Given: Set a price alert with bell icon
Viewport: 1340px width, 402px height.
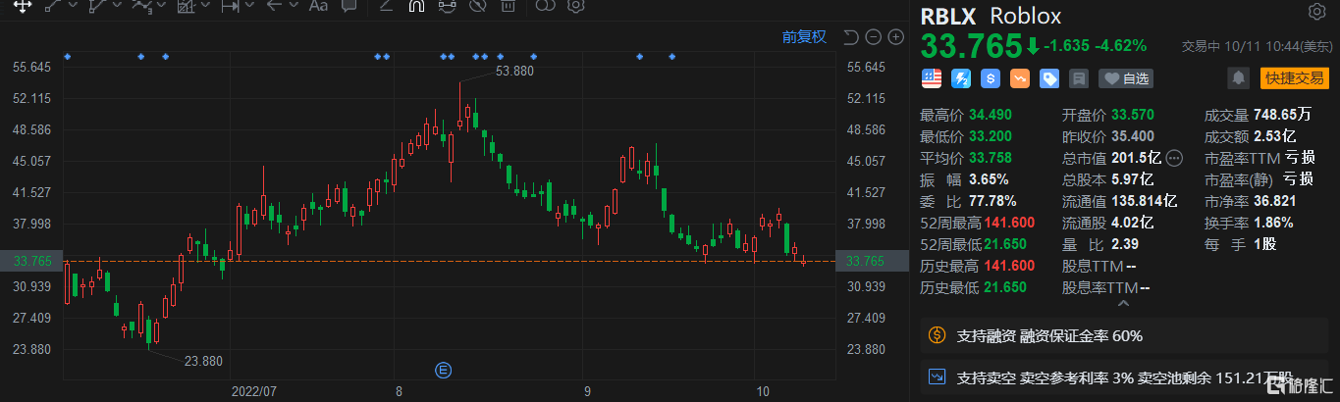Looking at the screenshot, I should (x=1238, y=77).
